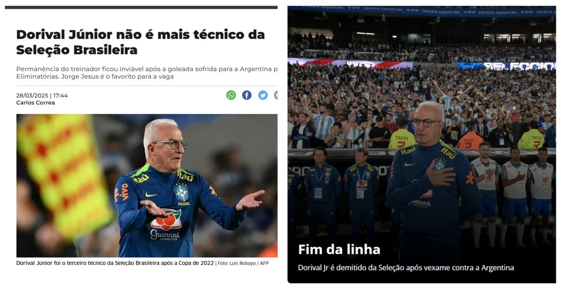Image resolution: width=561 pixels, height=294 pixels.
Task: Click 'Dorival Jr é demitido da Seleção' subtitle
Action: 406,268
